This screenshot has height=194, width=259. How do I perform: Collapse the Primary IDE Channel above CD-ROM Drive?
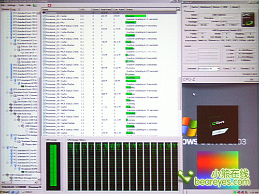point(11,95)
